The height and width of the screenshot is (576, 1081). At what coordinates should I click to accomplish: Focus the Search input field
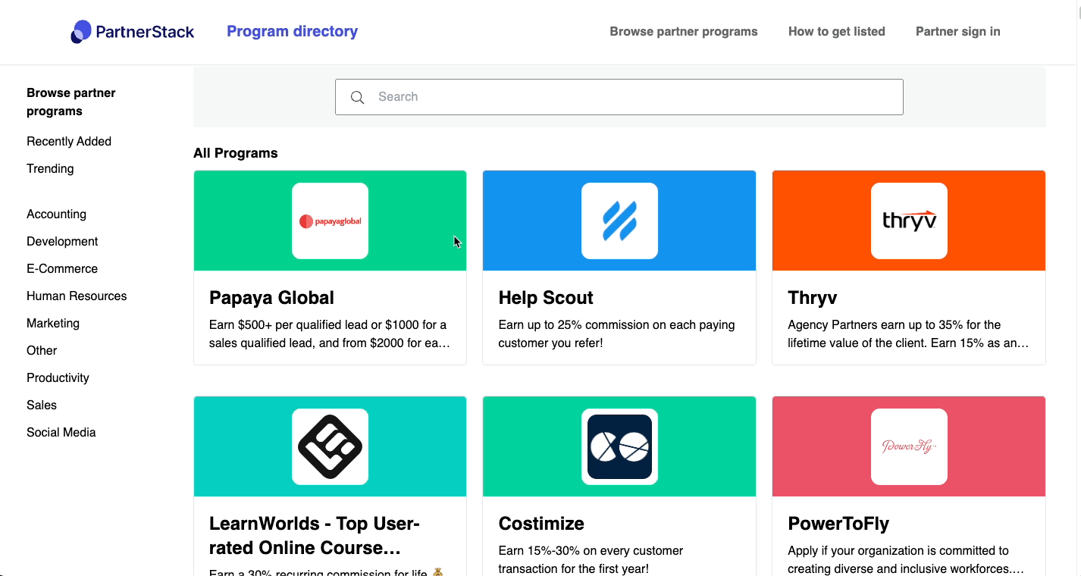tap(619, 97)
